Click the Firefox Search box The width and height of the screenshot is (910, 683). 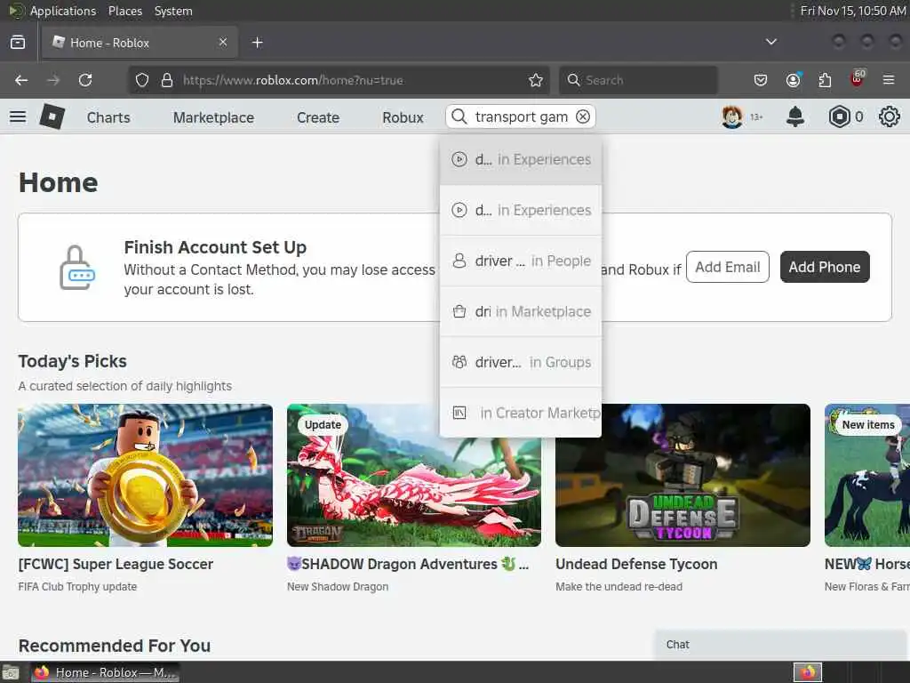pos(638,80)
